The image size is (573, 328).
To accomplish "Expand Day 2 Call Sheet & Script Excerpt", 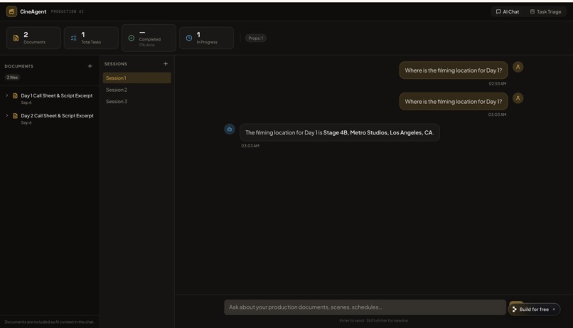I will (6, 115).
